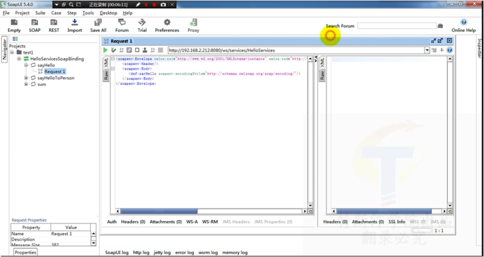Open the response Attachments (0) tab
The height and width of the screenshot is (257, 484).
click(x=368, y=222)
